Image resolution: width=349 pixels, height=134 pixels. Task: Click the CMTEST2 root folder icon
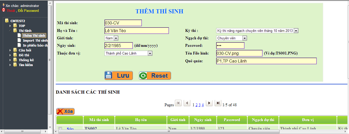click(x=7, y=21)
